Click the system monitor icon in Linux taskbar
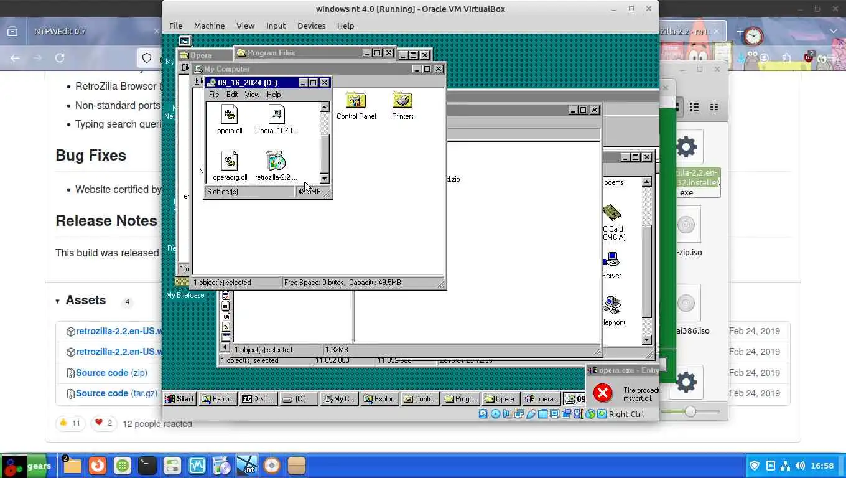The image size is (846, 478). click(x=197, y=466)
